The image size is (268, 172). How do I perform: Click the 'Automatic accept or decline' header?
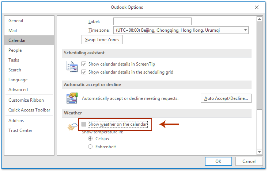click(x=93, y=85)
